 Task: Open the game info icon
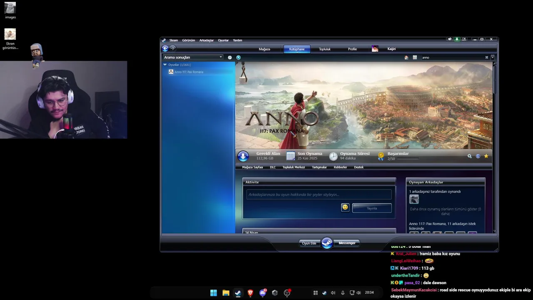(478, 156)
